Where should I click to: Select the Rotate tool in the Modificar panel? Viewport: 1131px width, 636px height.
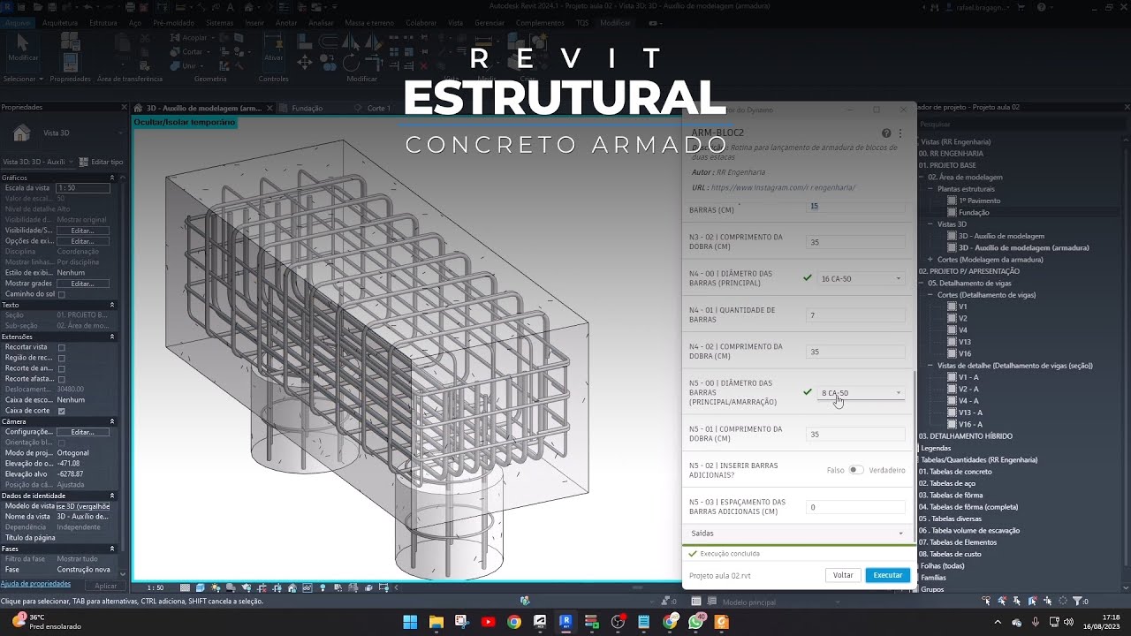[x=351, y=63]
